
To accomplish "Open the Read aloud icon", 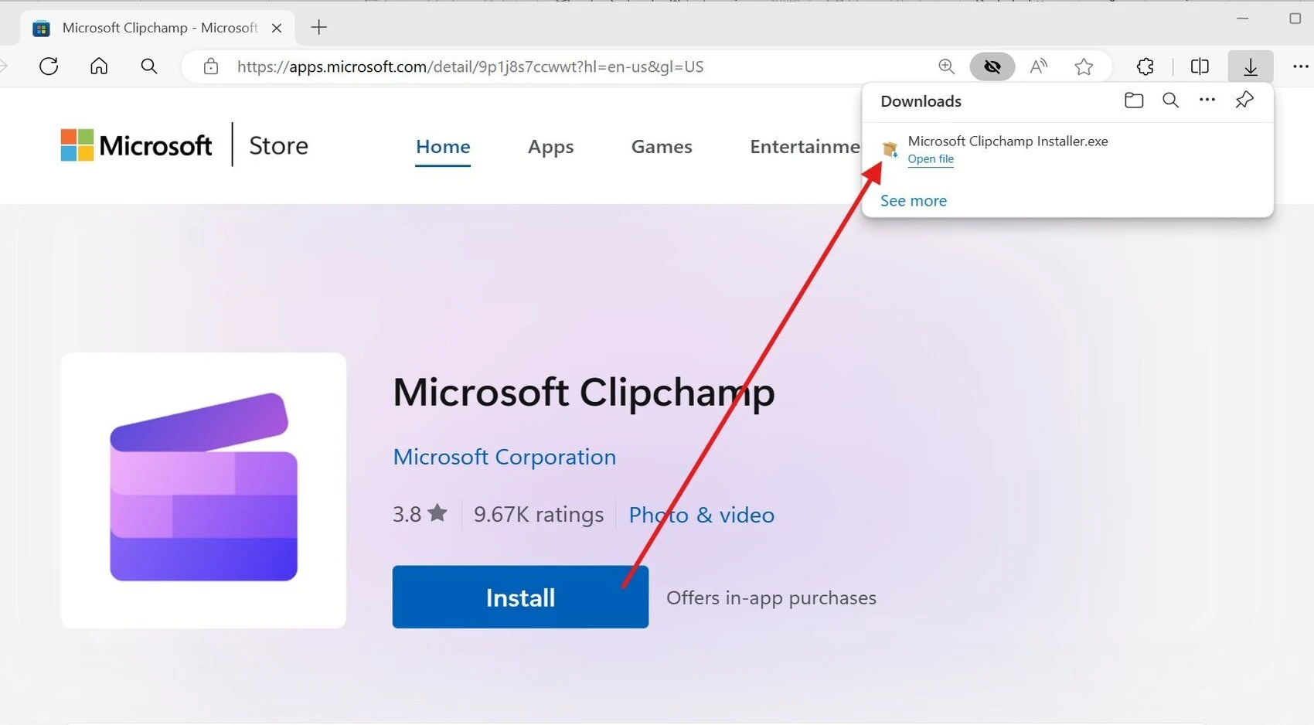I will (1039, 66).
